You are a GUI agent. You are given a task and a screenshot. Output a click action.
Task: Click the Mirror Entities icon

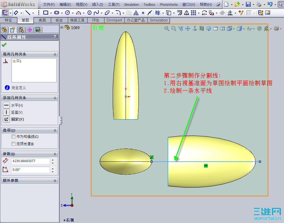[x=187, y=13]
